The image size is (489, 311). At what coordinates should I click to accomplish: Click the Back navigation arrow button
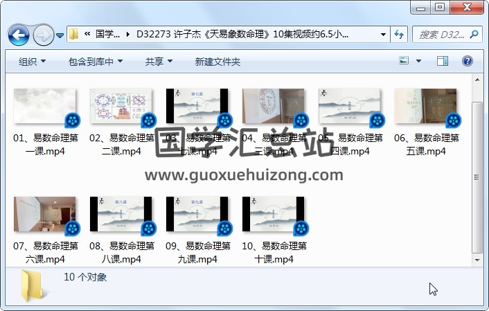19,34
